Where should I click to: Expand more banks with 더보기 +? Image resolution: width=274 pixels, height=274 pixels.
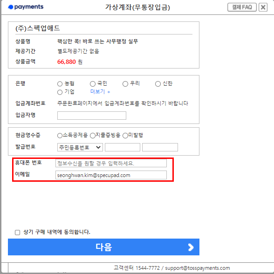(100, 91)
